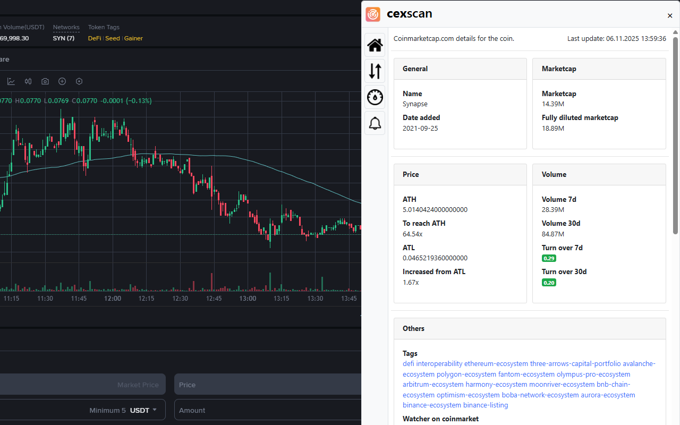Open the three-arrows-capital-portfolio tag link

tap(575, 364)
